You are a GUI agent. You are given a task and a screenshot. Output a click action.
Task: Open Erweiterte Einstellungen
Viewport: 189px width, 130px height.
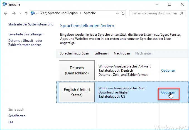click(x=26, y=34)
